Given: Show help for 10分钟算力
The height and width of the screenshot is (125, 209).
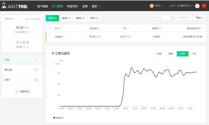Looking at the screenshot, I should click(x=29, y=32).
